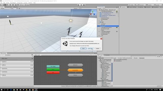The width and height of the screenshot is (163, 91).
Task: Select the Rotate tool in toolbar
Action: tap(7, 5)
